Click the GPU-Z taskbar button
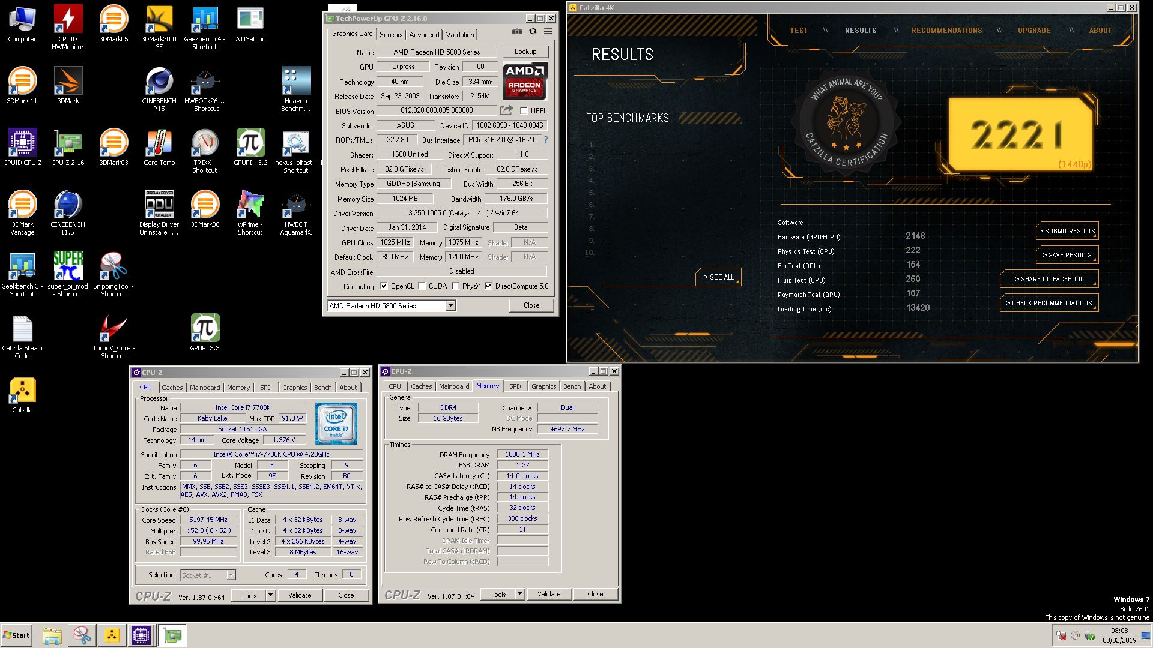This screenshot has height=648, width=1153. 173,635
